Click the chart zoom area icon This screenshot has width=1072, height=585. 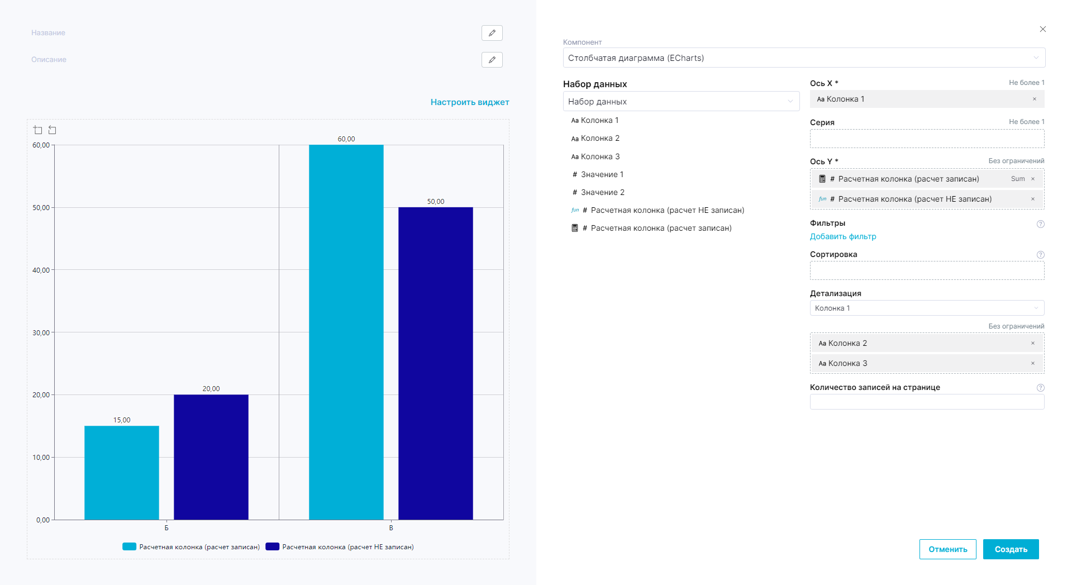[x=38, y=130]
